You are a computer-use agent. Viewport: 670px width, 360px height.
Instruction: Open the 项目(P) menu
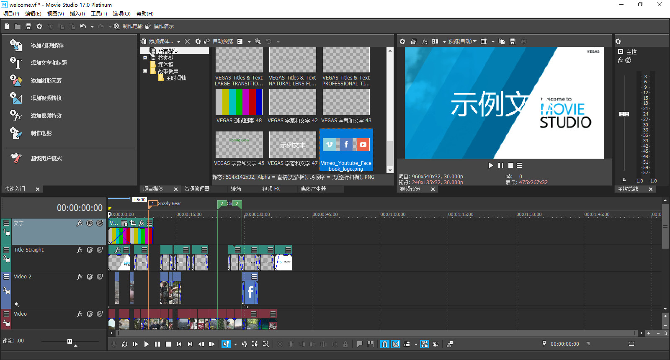tap(11, 14)
